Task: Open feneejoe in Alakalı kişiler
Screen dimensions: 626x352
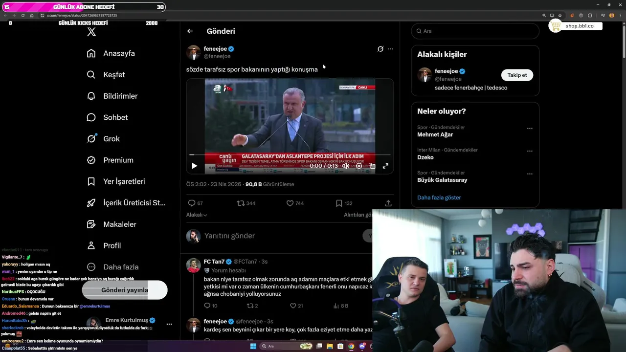Action: click(x=447, y=71)
